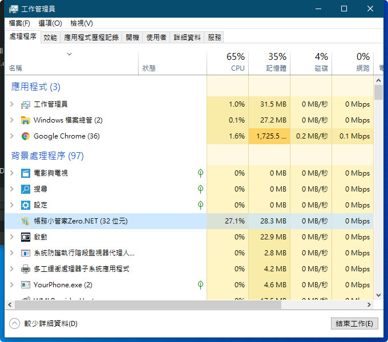Image resolution: width=388 pixels, height=342 pixels.
Task: Expand the 電影與電視 process
Action: pos(11,173)
